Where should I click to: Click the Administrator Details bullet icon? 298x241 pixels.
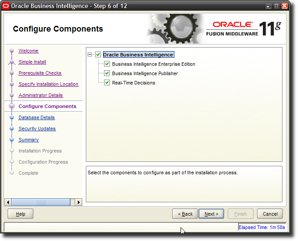tap(12, 95)
